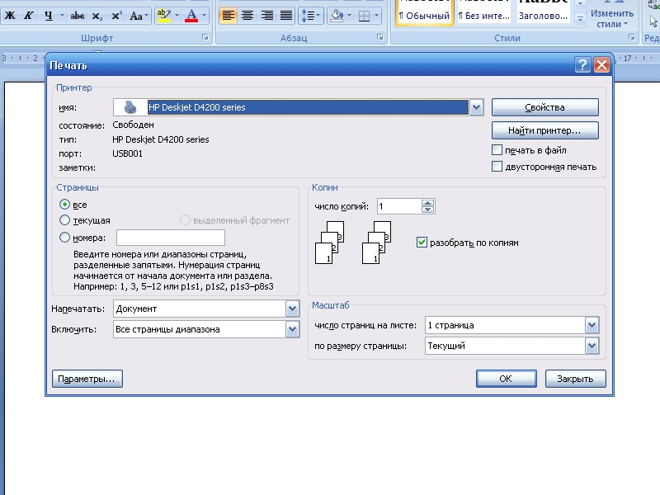Image resolution: width=660 pixels, height=495 pixels.
Task: Open the 'Напечатать' Документ dropdown
Action: (x=292, y=309)
